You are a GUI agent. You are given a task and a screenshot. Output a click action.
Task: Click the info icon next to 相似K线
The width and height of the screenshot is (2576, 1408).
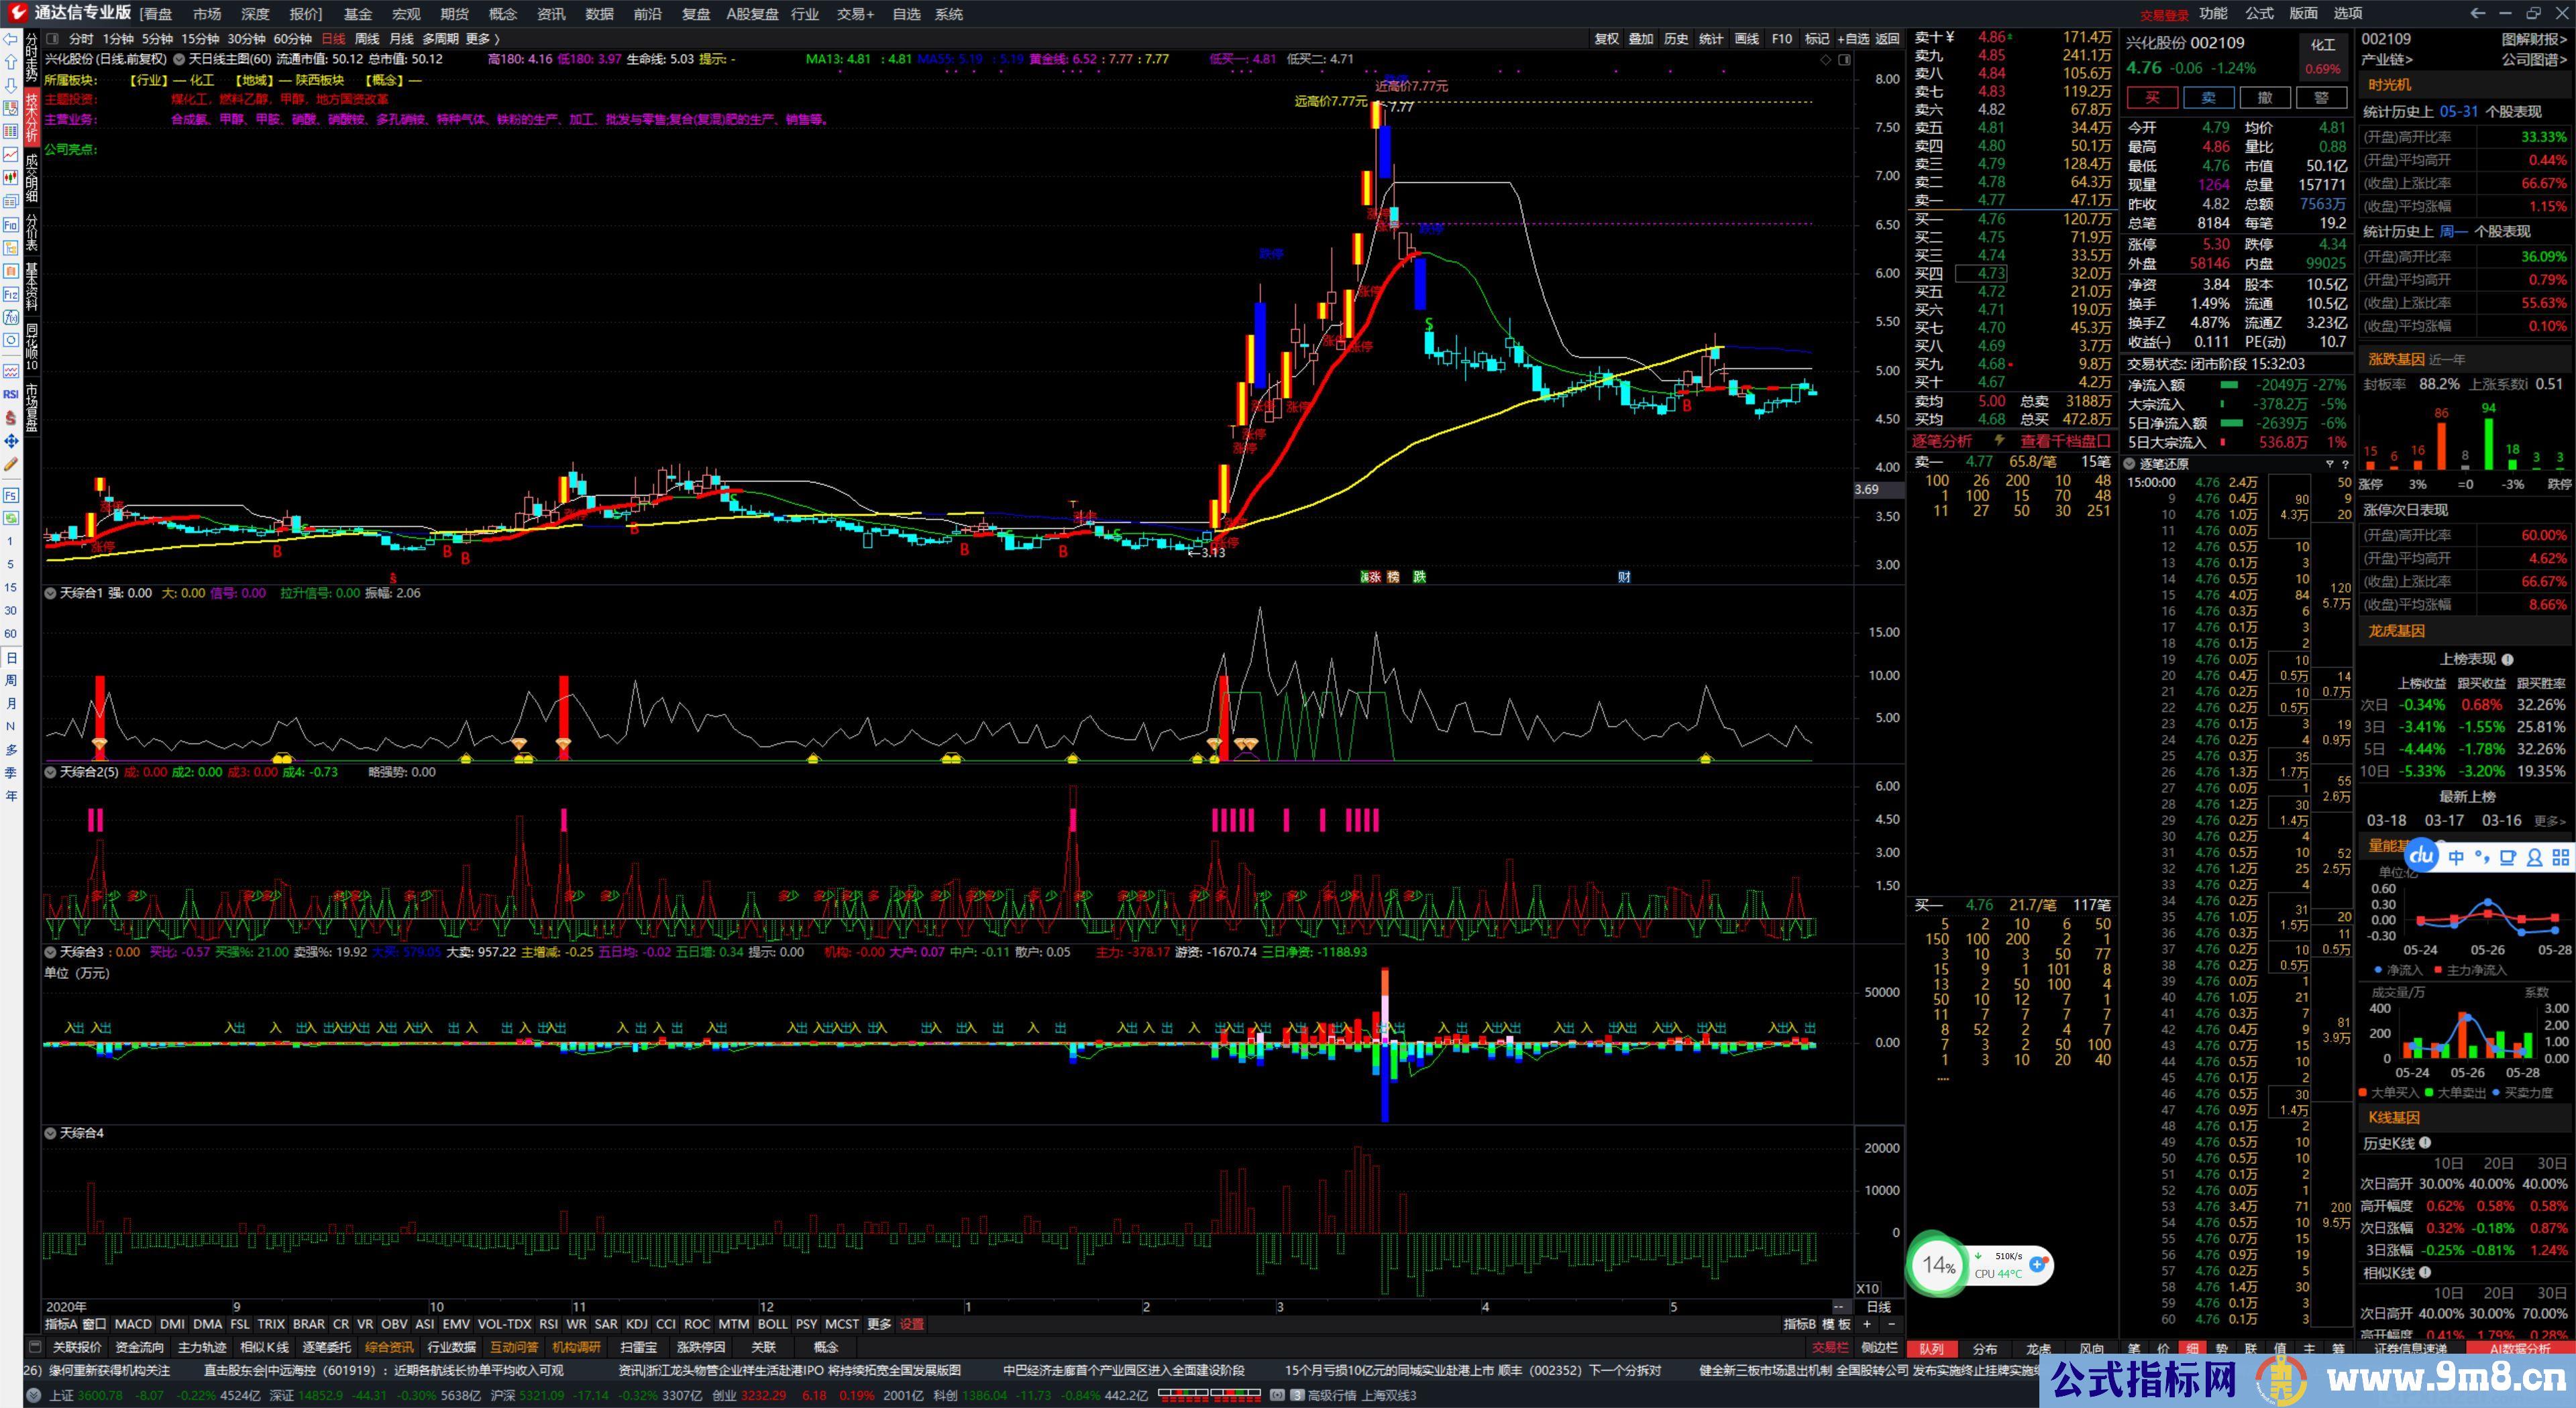tap(2425, 1273)
